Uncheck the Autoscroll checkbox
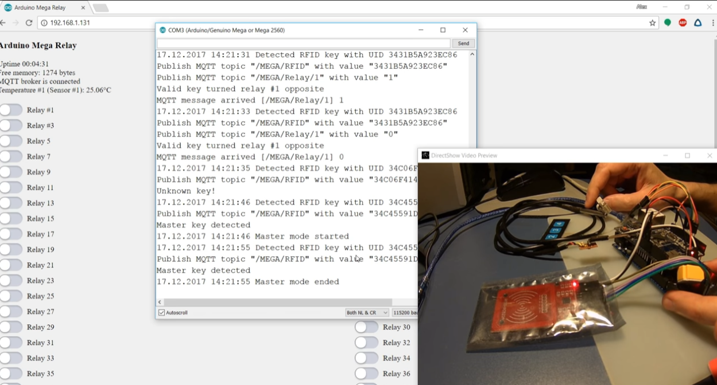The width and height of the screenshot is (717, 385). coord(161,313)
